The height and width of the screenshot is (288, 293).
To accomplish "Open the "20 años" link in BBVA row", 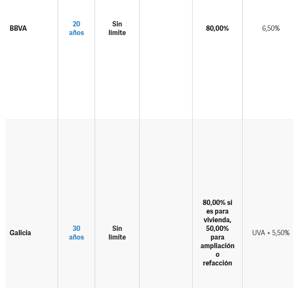I will [76, 28].
